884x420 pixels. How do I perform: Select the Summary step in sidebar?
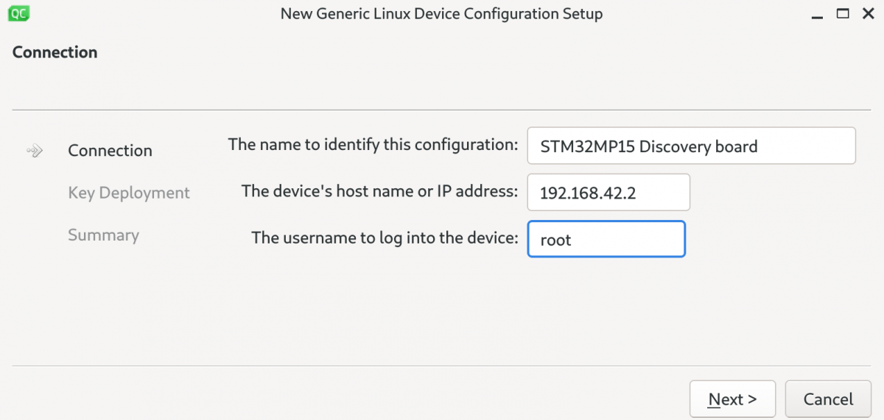click(x=103, y=235)
